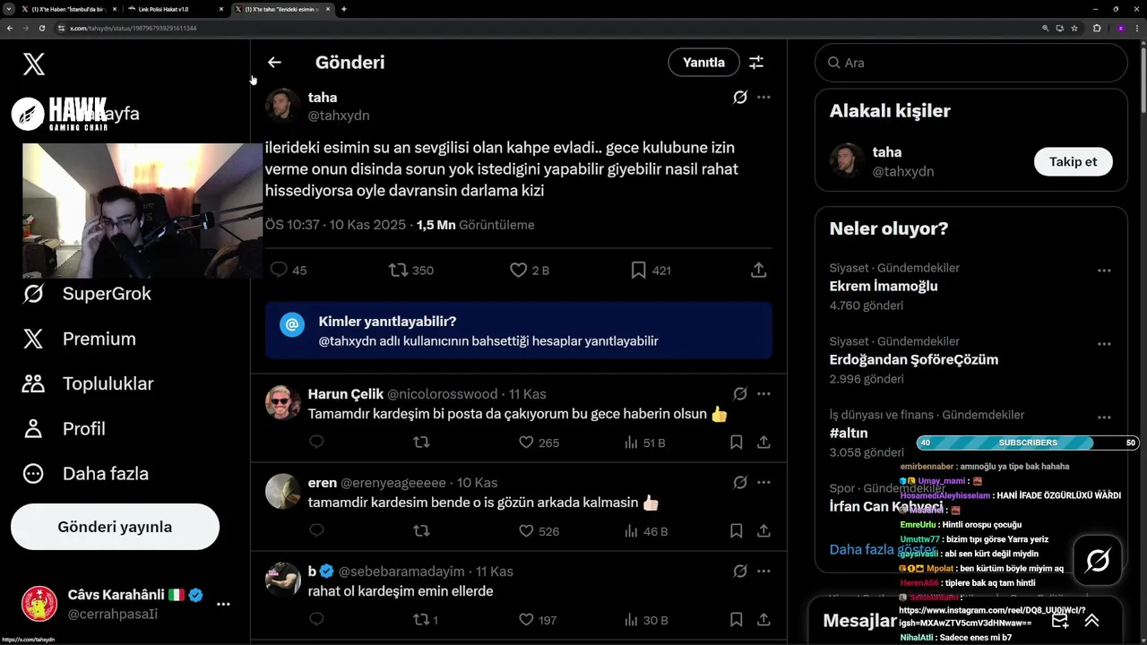This screenshot has width=1147, height=645.
Task: Click the Grok icon on Harun Çelik's reply
Action: pyautogui.click(x=740, y=393)
